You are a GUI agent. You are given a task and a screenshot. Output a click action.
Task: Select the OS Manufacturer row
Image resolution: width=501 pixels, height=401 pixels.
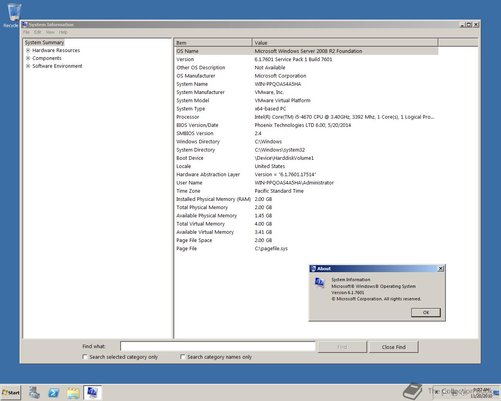[x=306, y=76]
